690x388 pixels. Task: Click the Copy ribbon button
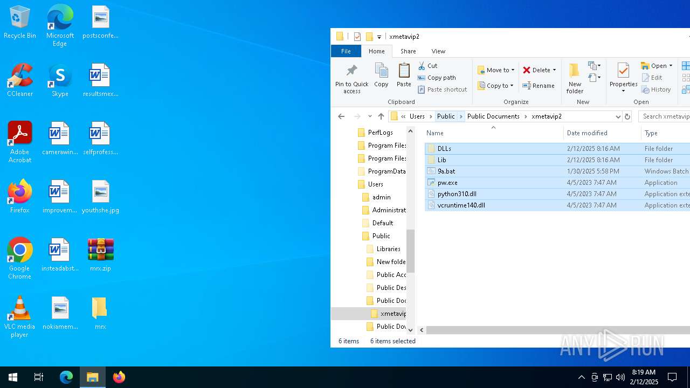(381, 75)
